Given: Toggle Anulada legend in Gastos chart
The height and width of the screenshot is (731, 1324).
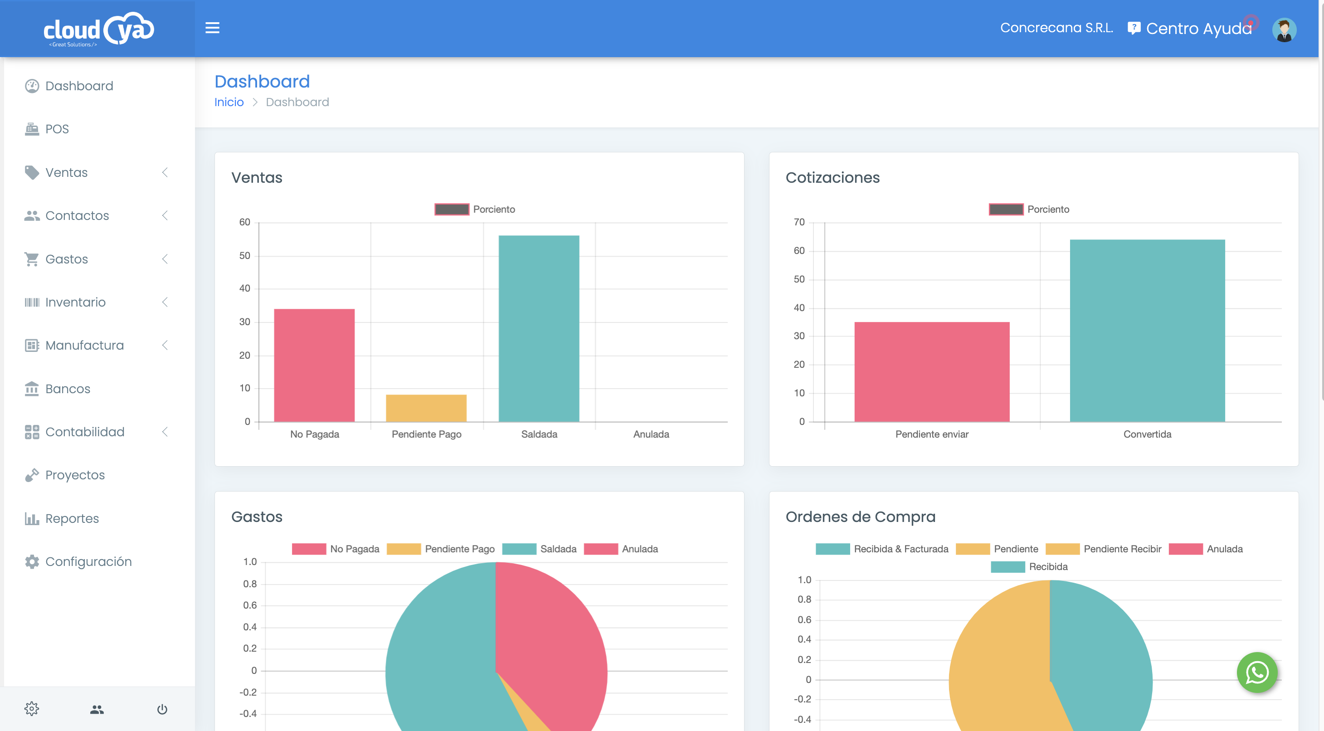Looking at the screenshot, I should (621, 549).
